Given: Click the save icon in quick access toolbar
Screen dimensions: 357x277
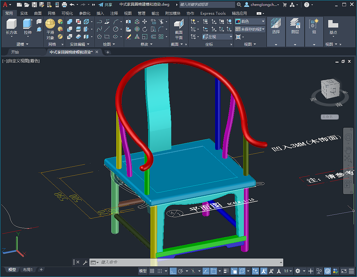Looking at the screenshot, I should click(34, 5).
